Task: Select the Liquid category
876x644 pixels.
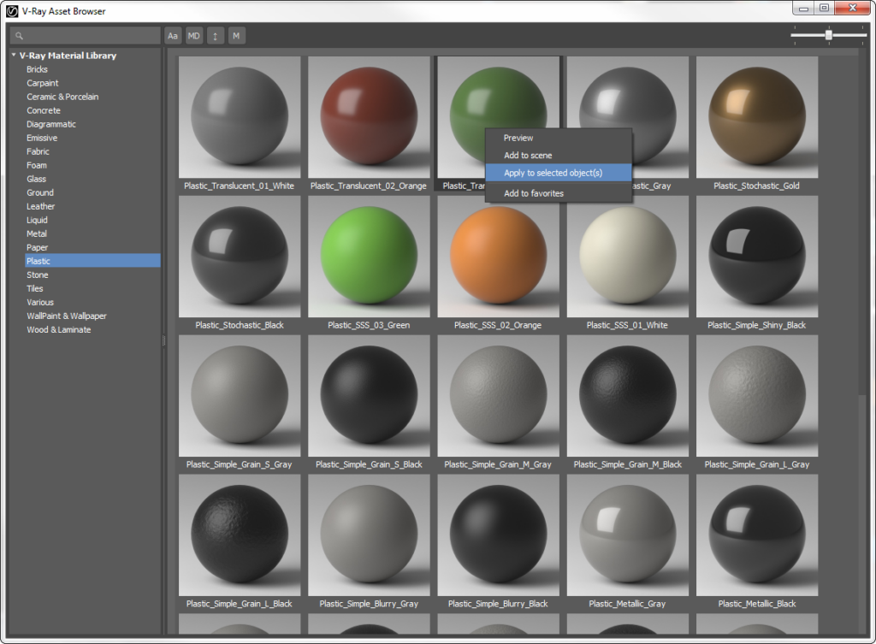Action: point(38,220)
